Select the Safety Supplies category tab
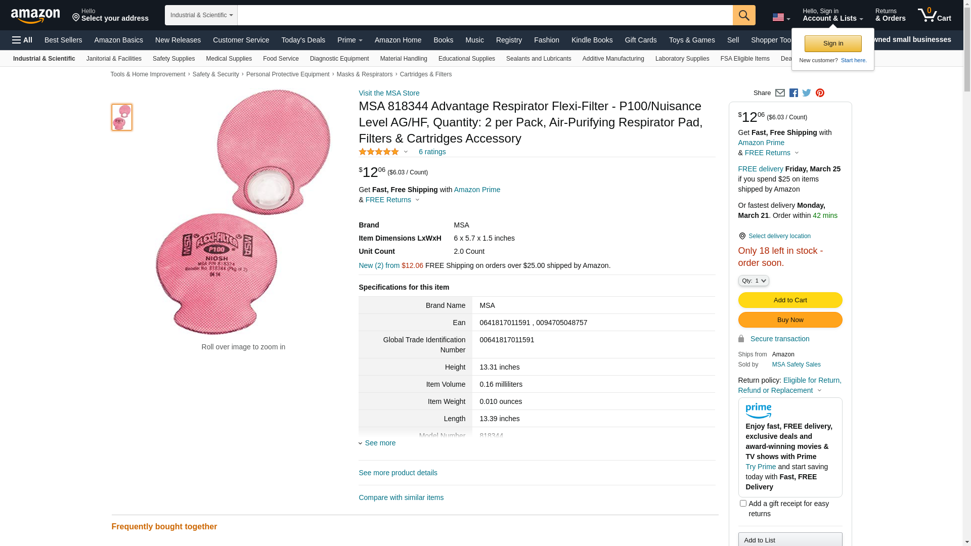Image resolution: width=971 pixels, height=546 pixels. [x=173, y=59]
